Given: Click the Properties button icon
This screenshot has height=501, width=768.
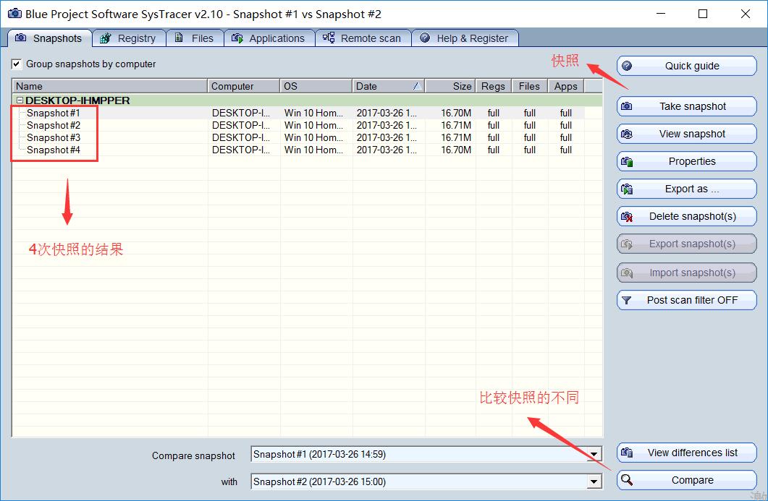Looking at the screenshot, I should 627,161.
